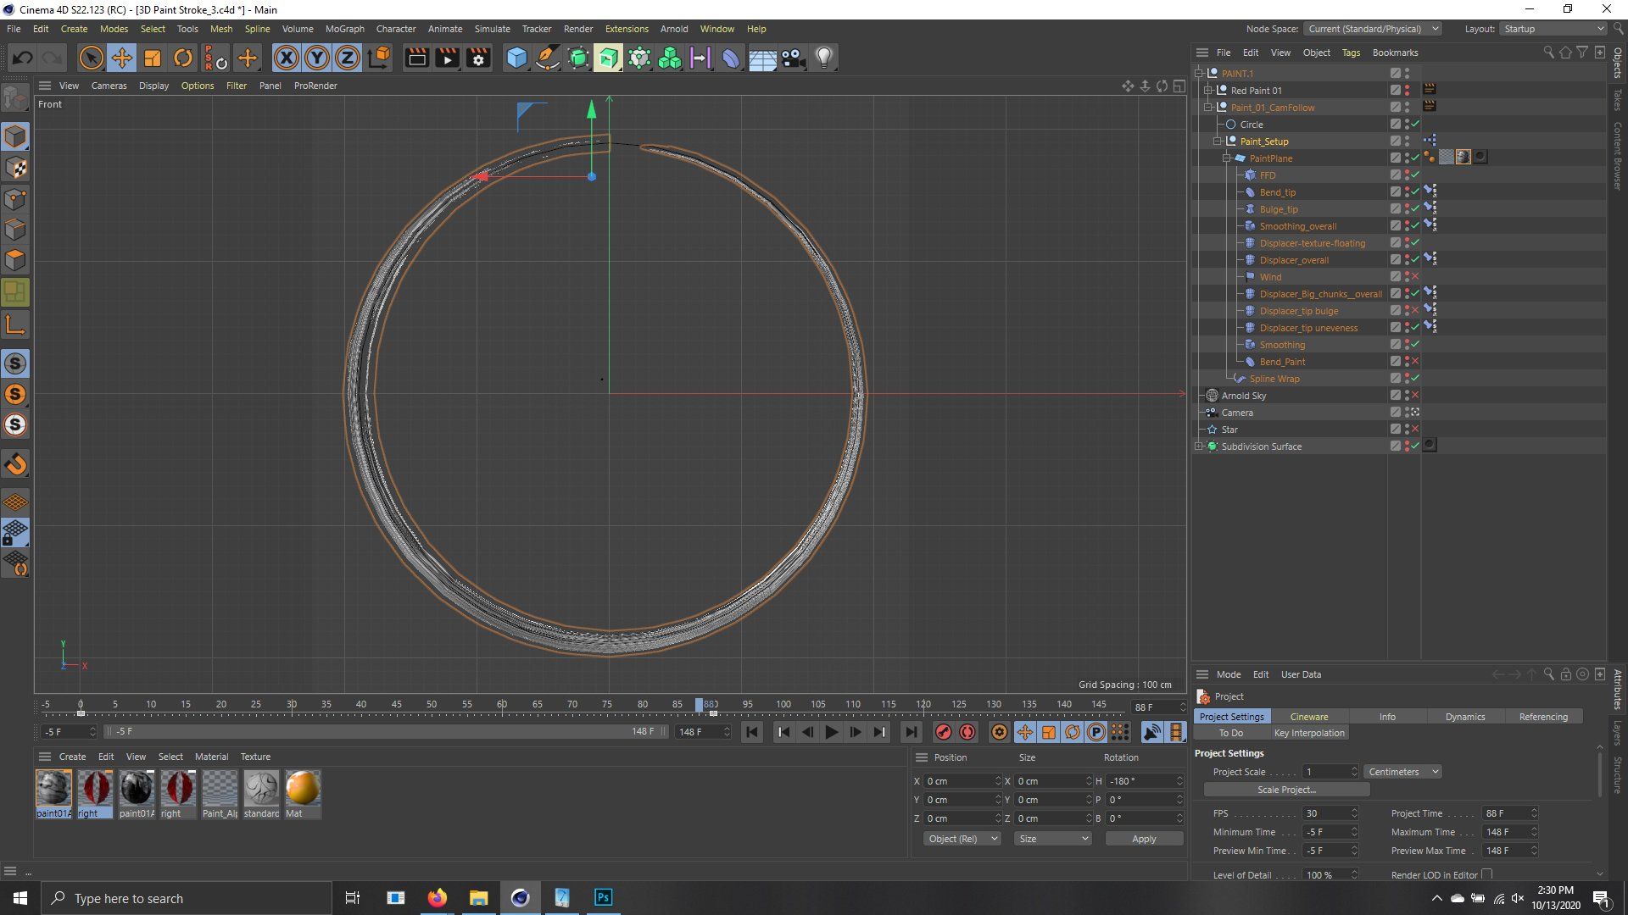
Task: Click the Record Active Objects button
Action: coord(943,732)
